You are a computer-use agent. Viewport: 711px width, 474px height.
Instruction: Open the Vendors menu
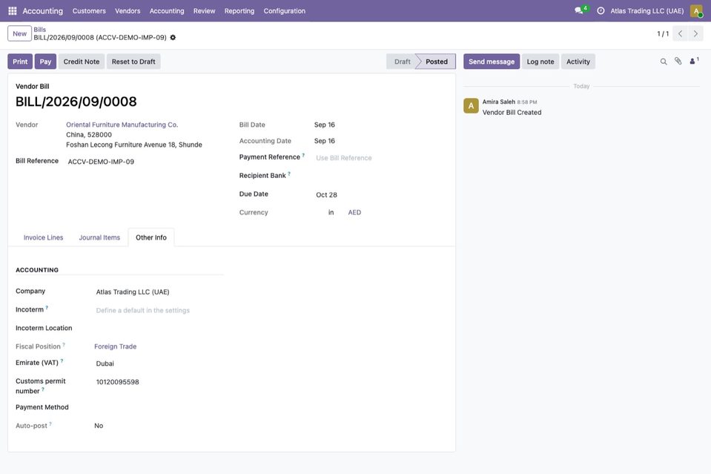(128, 11)
